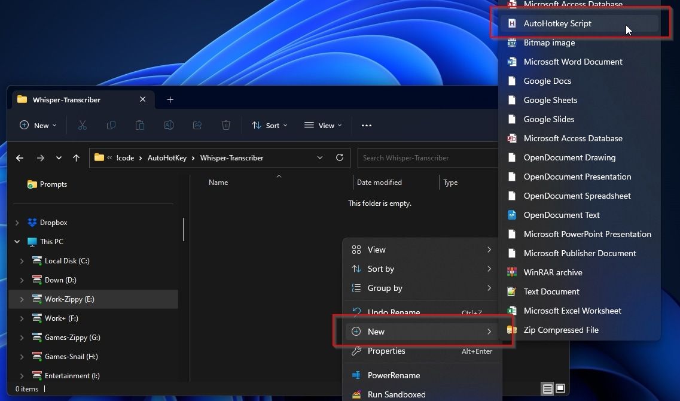Click the Copy icon in toolbar
Screen dimensions: 680x401
[x=111, y=125]
